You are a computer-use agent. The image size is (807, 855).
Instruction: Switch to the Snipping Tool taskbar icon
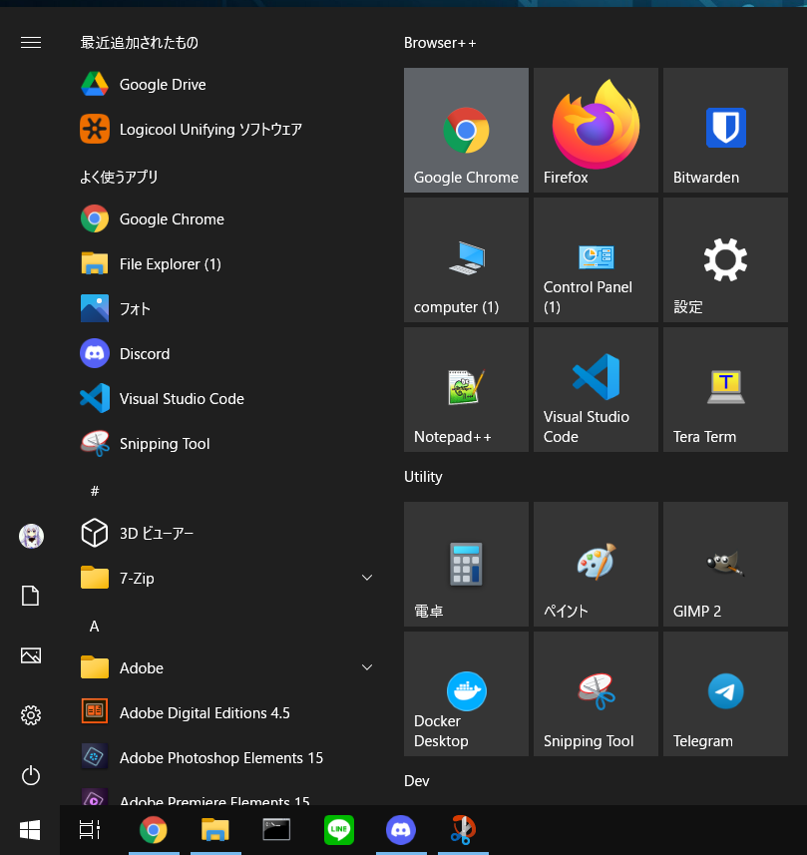tap(463, 830)
